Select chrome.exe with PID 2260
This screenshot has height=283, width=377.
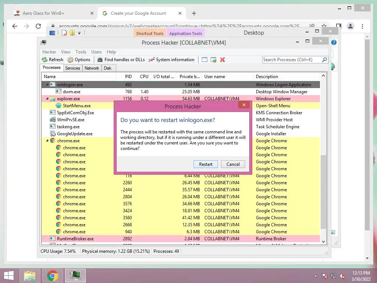[180, 183]
